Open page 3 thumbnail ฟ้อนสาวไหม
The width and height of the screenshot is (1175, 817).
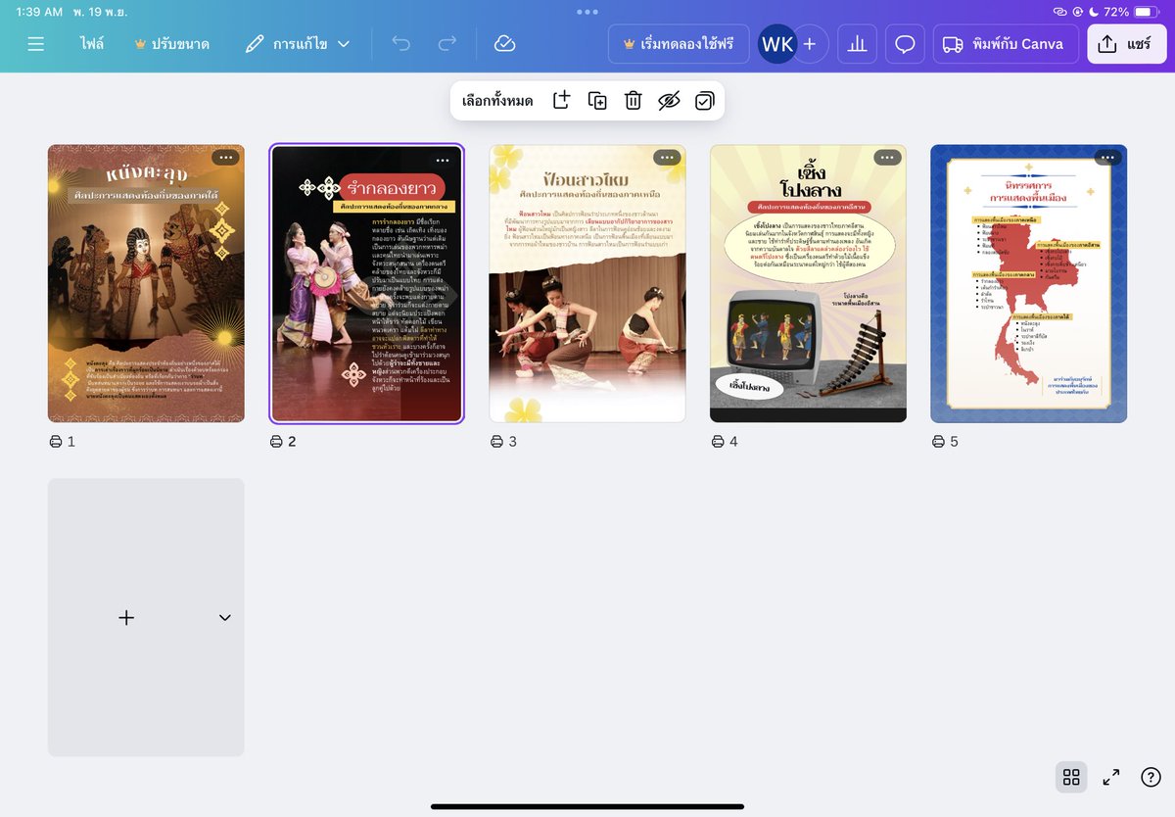click(x=587, y=284)
